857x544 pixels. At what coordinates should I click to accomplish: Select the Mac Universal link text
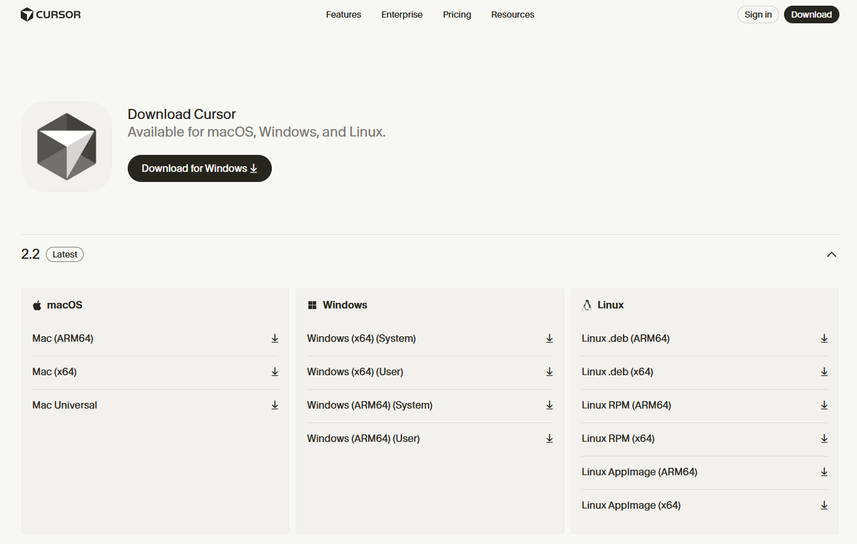tap(65, 405)
